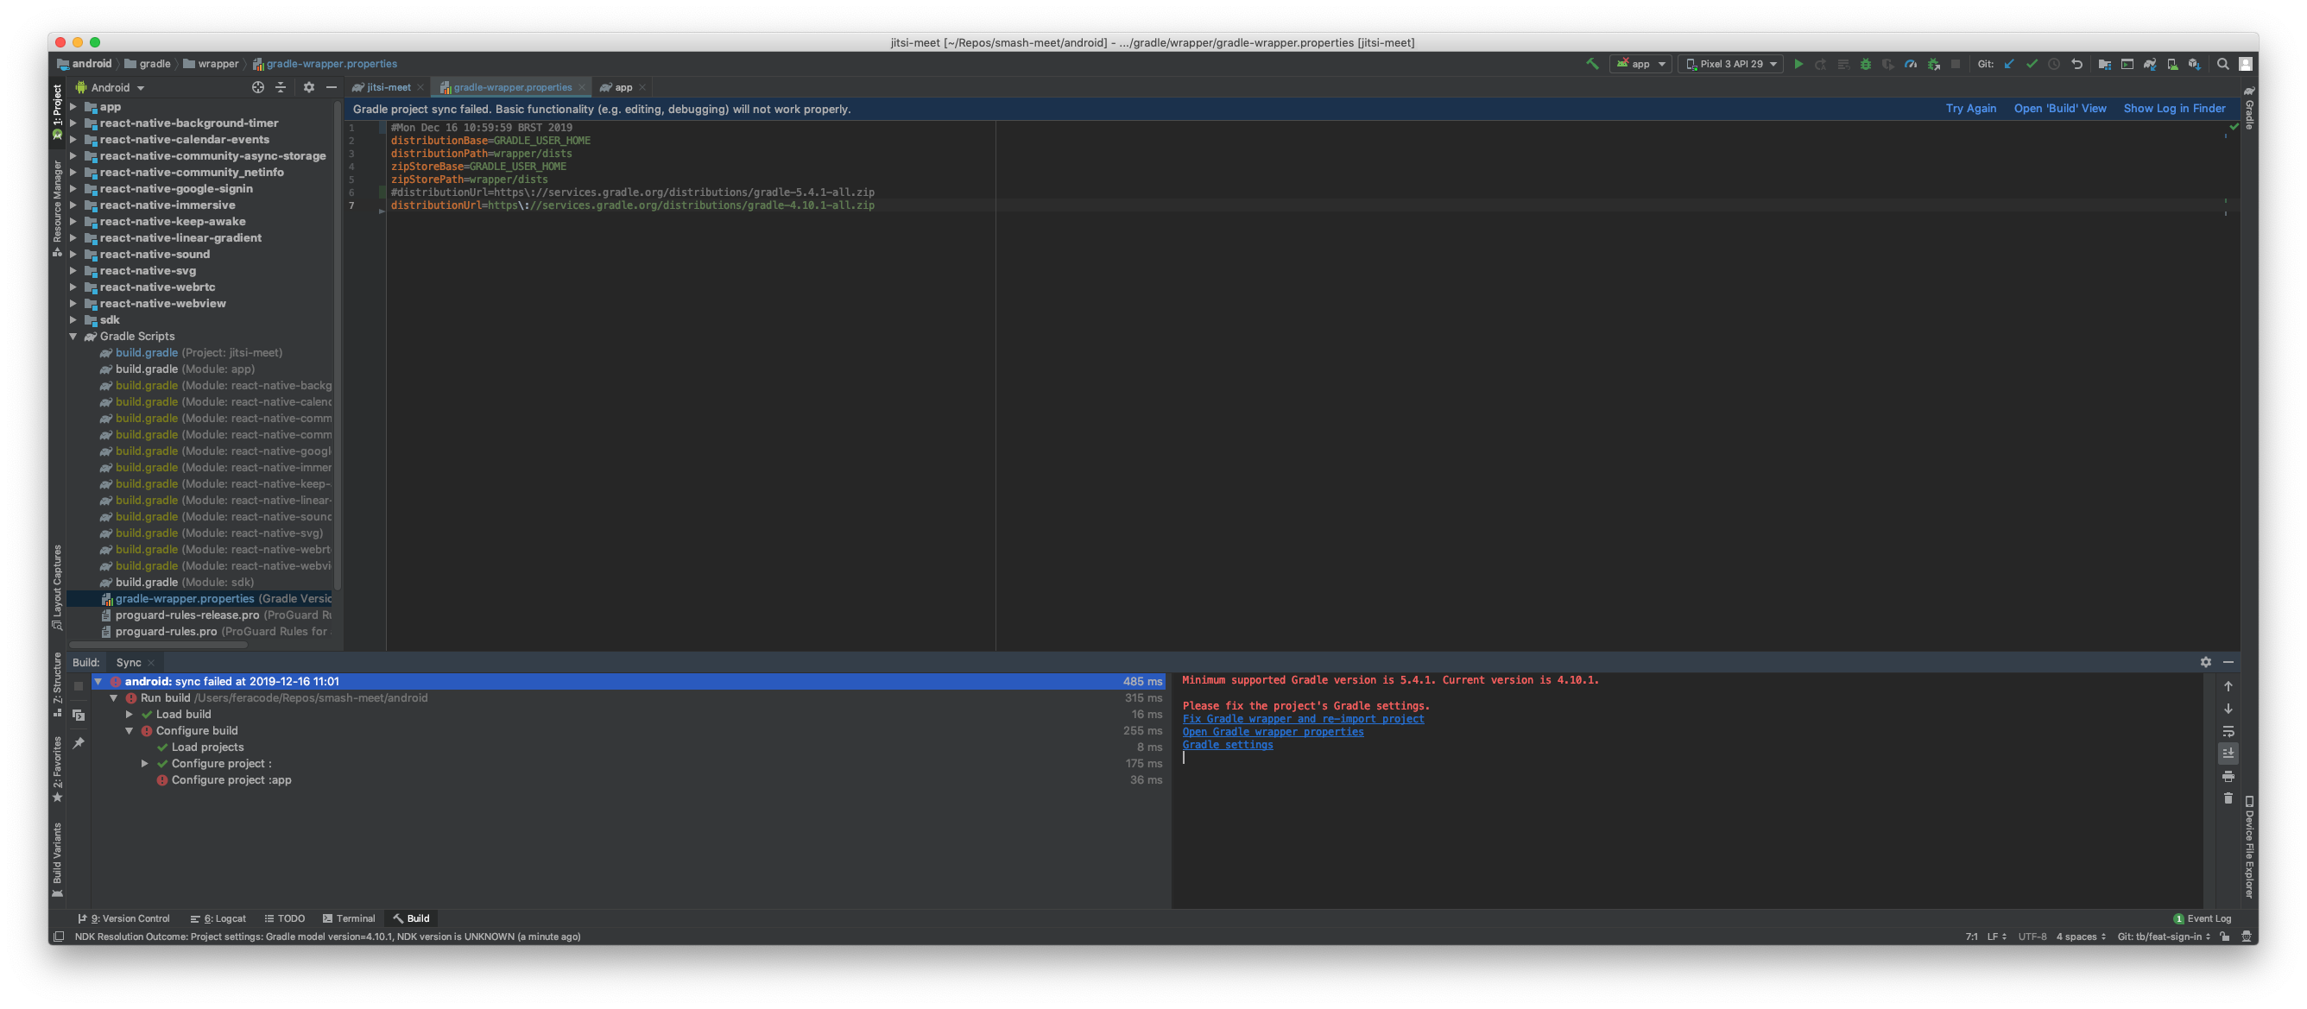Click the Git commit green checkmark
This screenshot has height=1009, width=2307.
tap(2032, 64)
